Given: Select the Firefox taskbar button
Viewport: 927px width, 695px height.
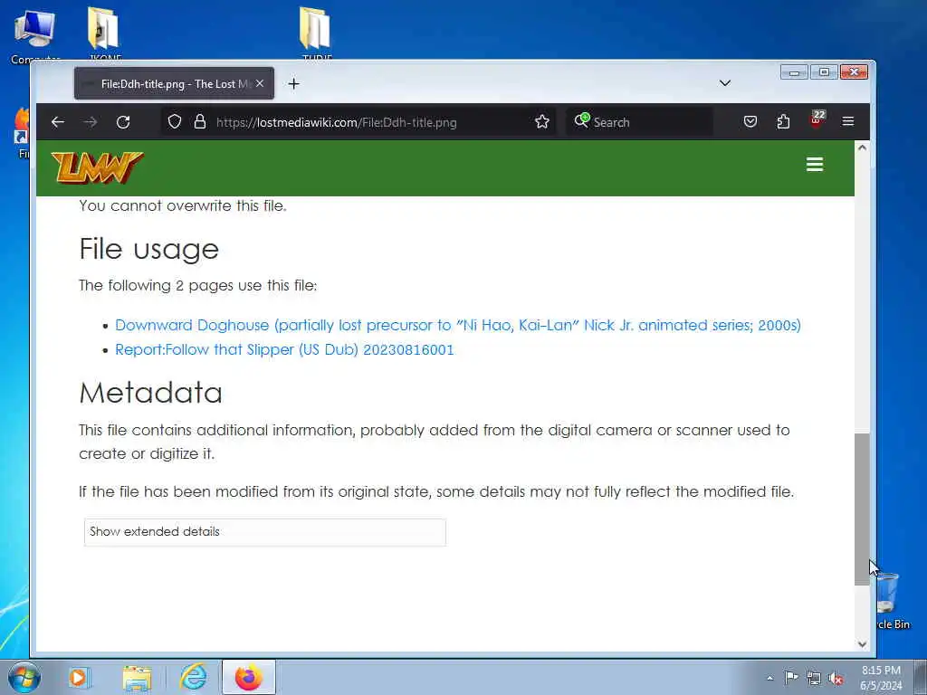Looking at the screenshot, I should click(249, 677).
